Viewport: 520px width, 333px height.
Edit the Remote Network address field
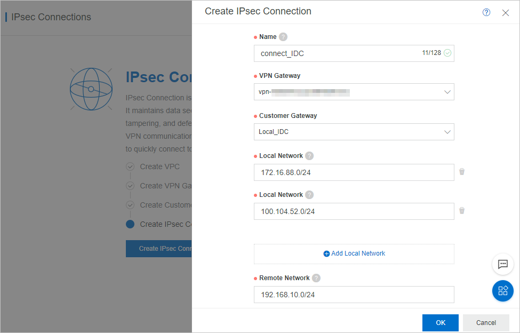[354, 294]
